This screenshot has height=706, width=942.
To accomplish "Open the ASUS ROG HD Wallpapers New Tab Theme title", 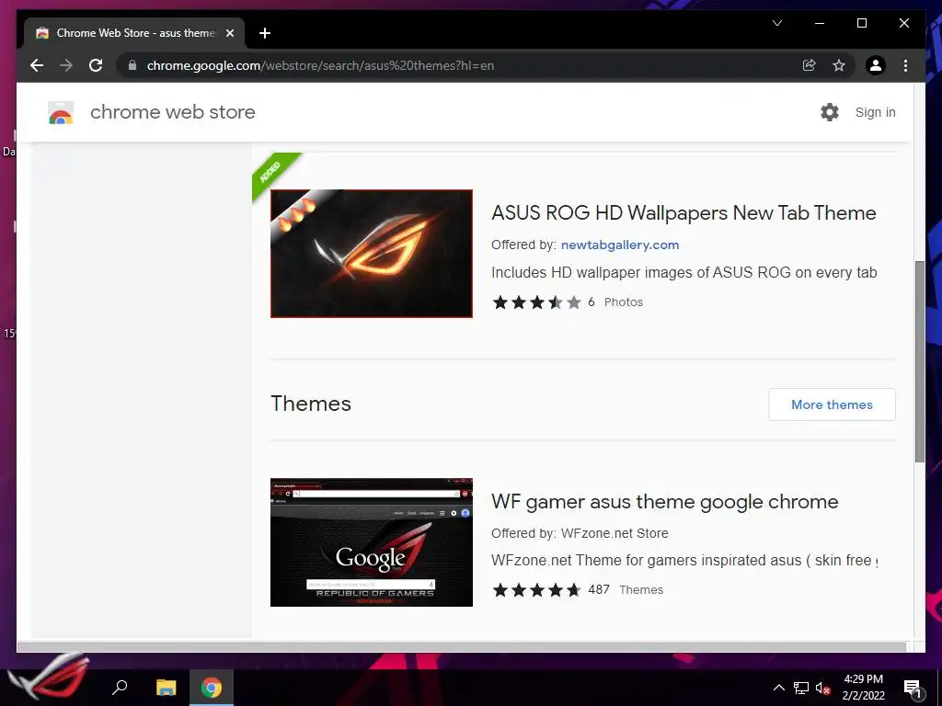I will coord(684,213).
